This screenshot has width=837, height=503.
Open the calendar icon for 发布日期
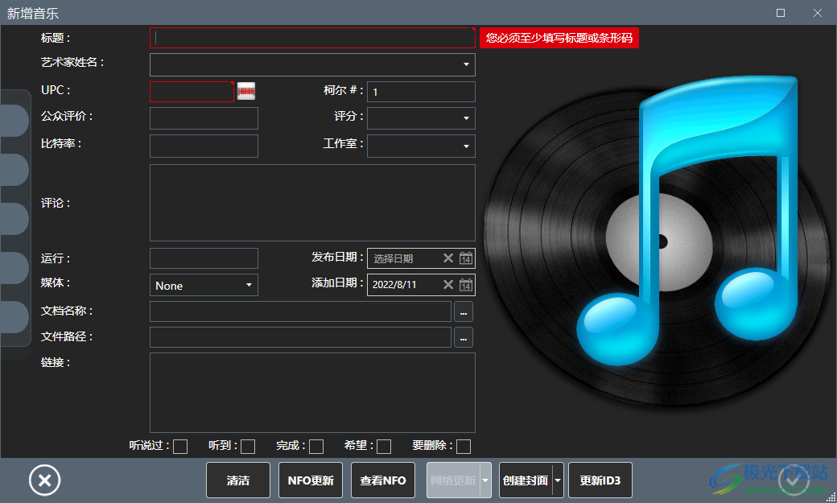(x=467, y=258)
